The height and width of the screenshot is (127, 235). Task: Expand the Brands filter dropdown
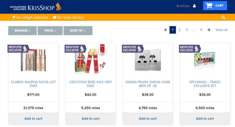[x=22, y=31]
